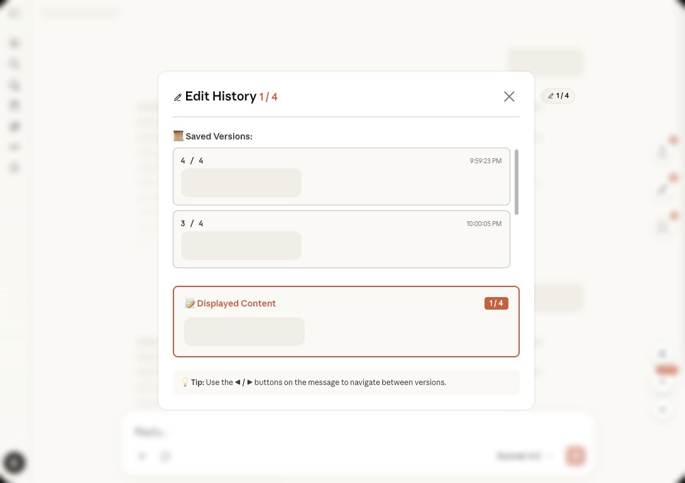Click the memo icon beside Displayed Content
685x483 pixels.
coord(190,303)
